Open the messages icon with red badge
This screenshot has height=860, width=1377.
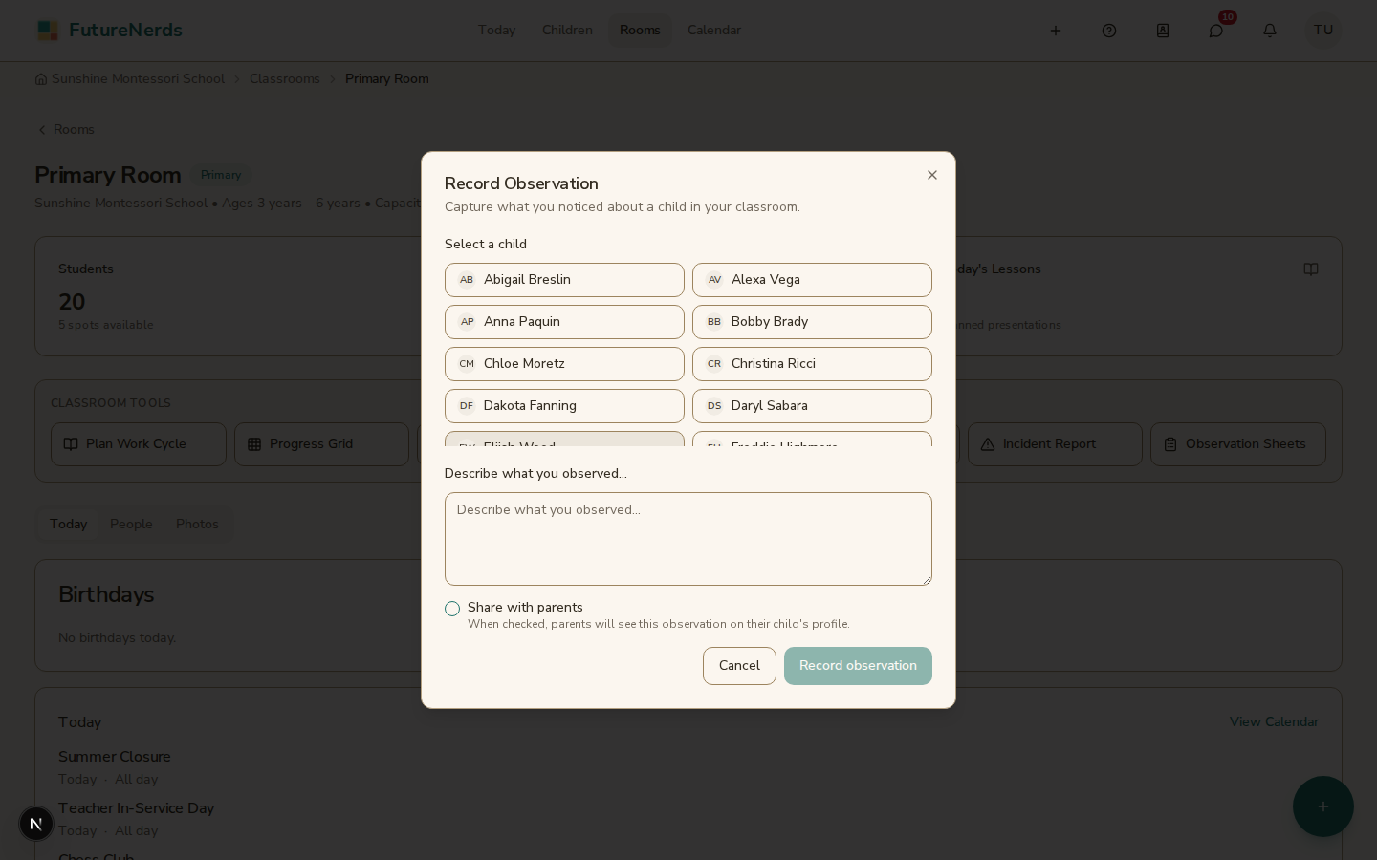[x=1216, y=31]
